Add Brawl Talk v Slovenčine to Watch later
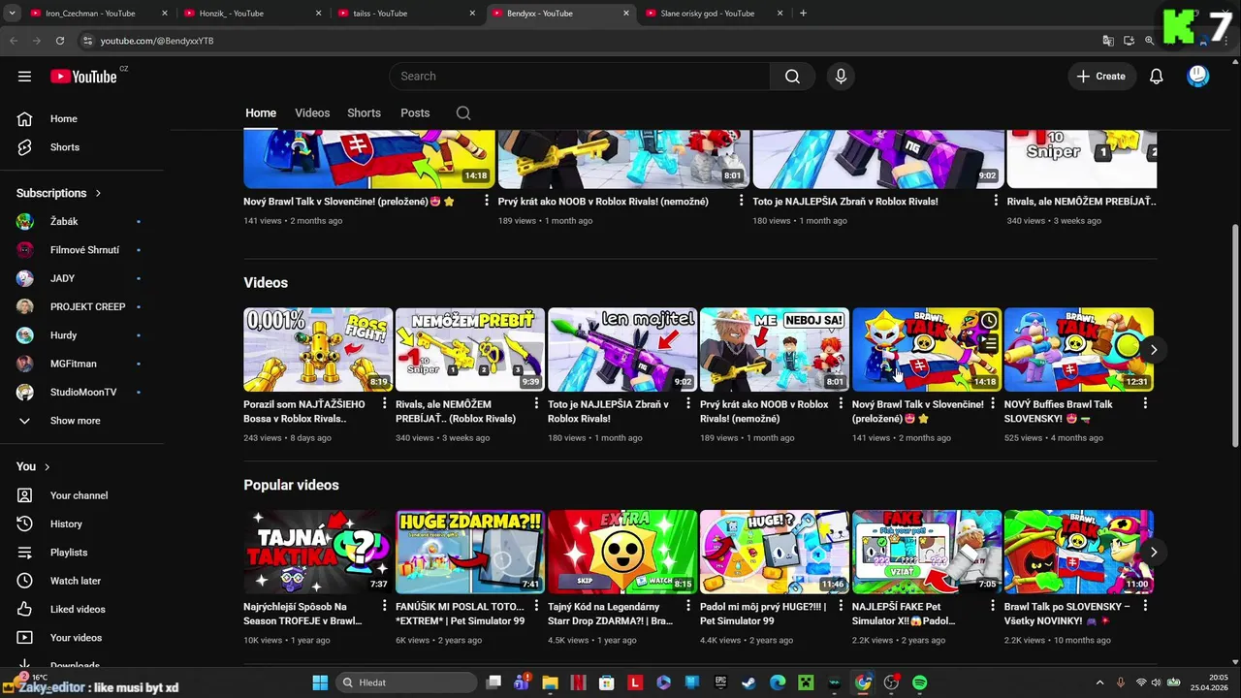Screen dimensions: 1241x698 click(x=988, y=321)
